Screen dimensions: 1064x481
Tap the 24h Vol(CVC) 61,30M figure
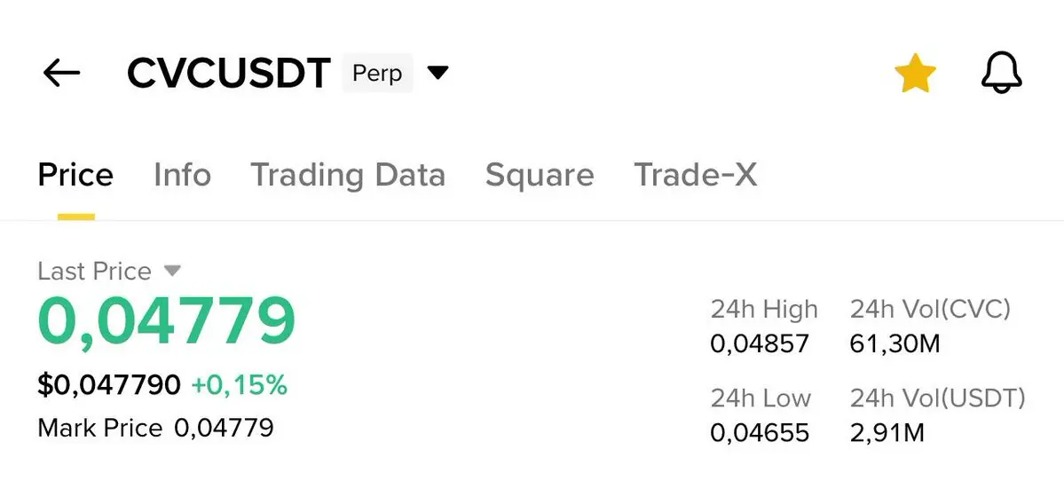(x=895, y=343)
